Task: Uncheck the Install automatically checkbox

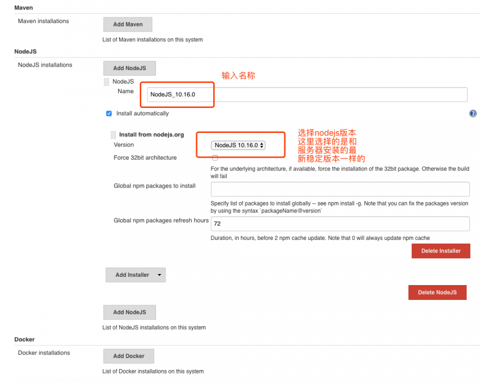Action: (x=108, y=113)
